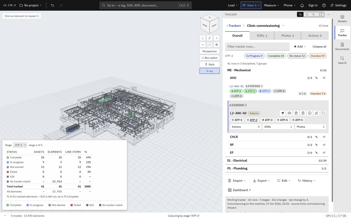Click the edit pencil icon on L2-AHU-02

[317, 113]
